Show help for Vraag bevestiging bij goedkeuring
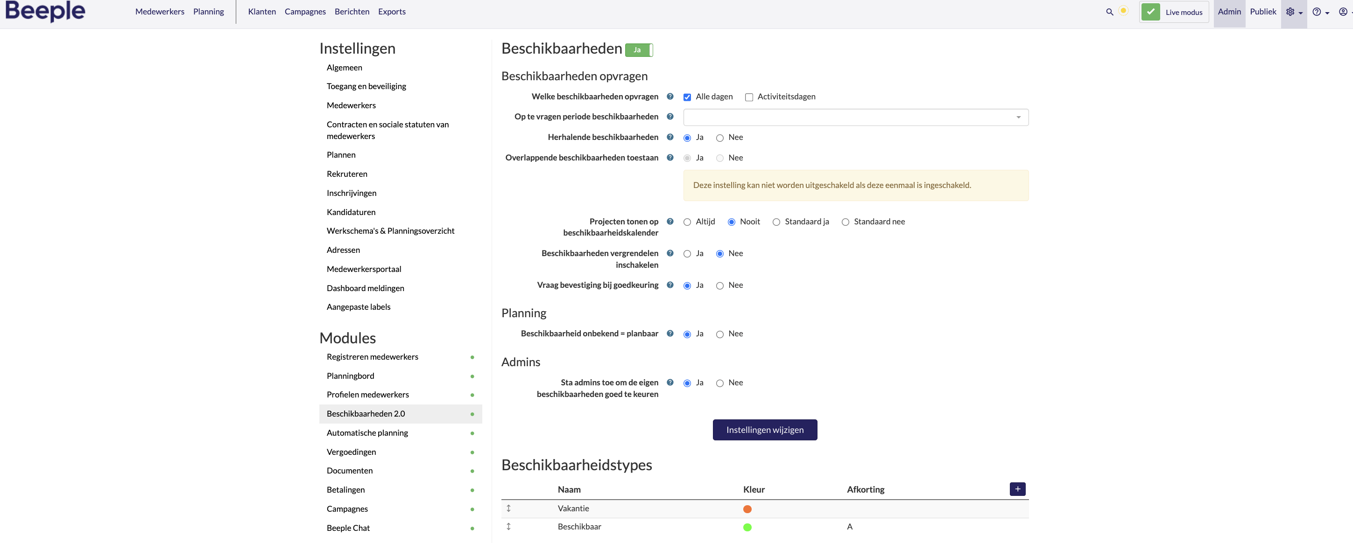 click(x=670, y=285)
